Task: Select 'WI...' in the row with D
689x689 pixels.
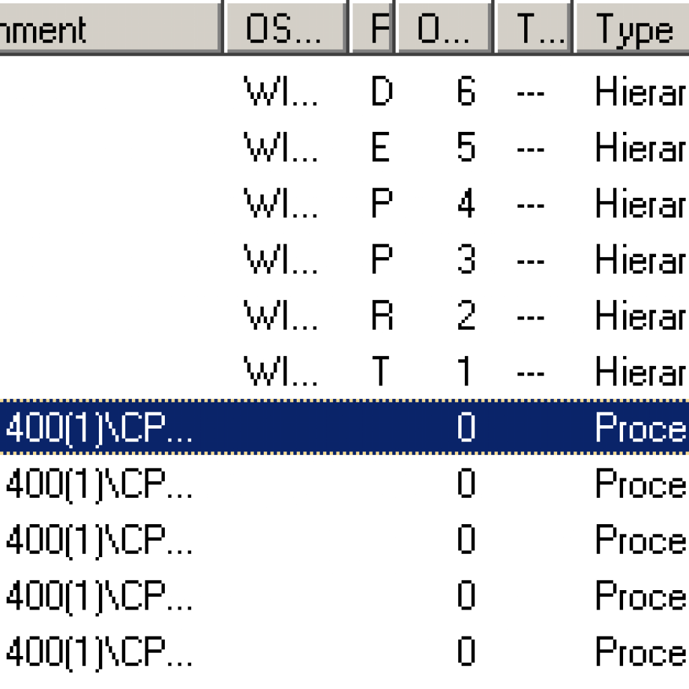Action: [x=281, y=91]
